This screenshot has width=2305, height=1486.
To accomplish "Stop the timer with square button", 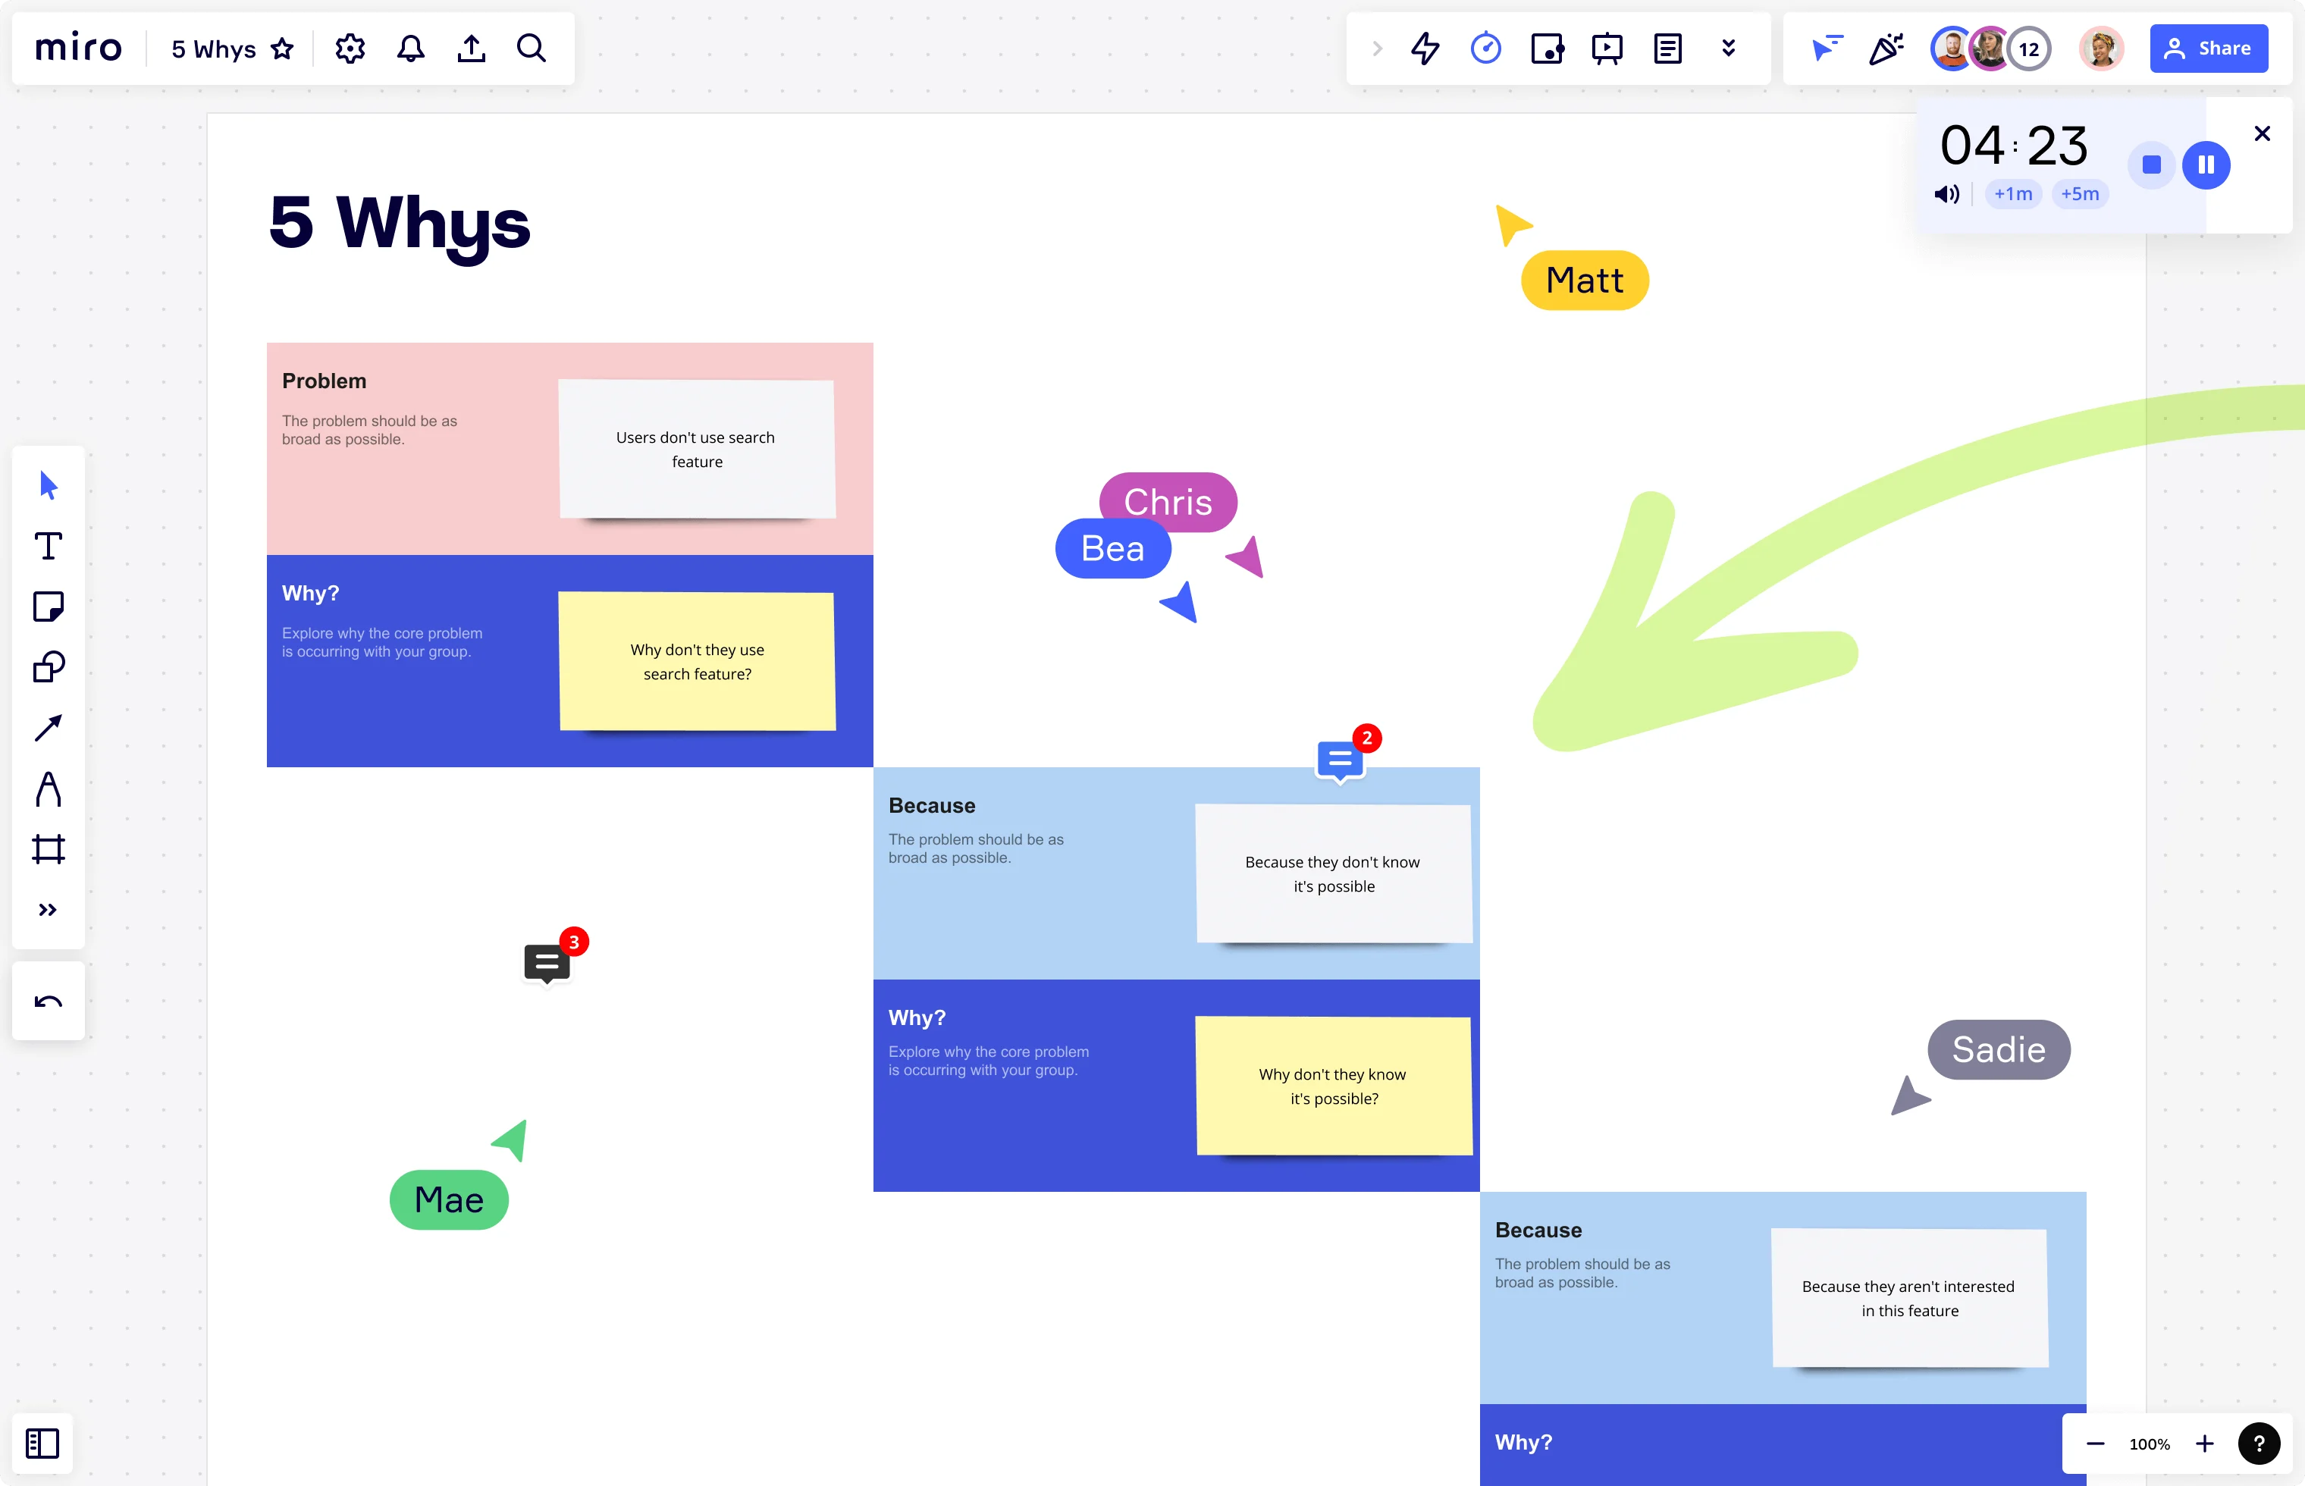I will 2152,163.
